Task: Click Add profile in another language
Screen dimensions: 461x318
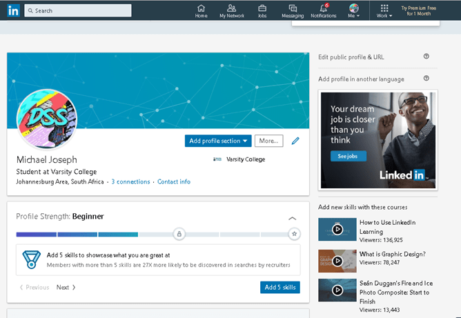Action: 361,79
